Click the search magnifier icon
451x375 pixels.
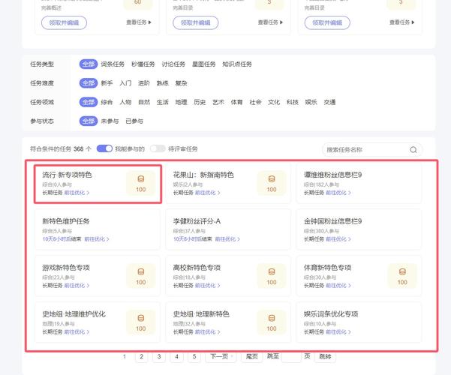click(x=413, y=149)
